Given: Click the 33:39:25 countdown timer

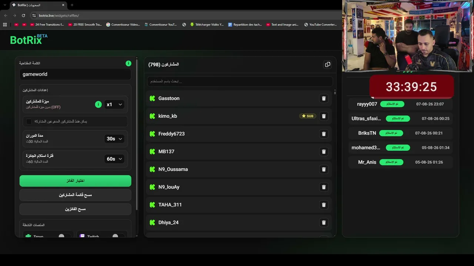Looking at the screenshot, I should 411,87.
